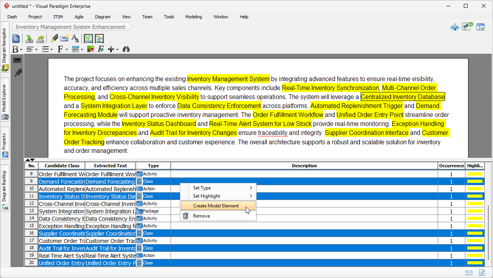Switch to the Model Explorer sidebar tab
493x278 pixels.
click(x=5, y=98)
